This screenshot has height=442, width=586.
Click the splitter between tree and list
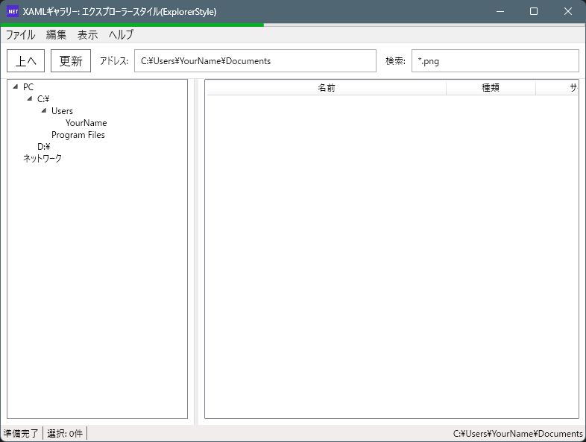click(196, 250)
